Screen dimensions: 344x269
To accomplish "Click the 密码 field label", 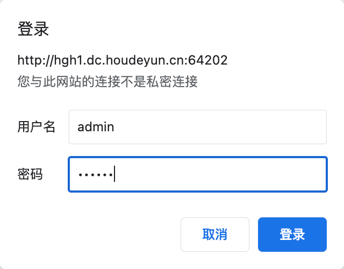I will coord(30,174).
